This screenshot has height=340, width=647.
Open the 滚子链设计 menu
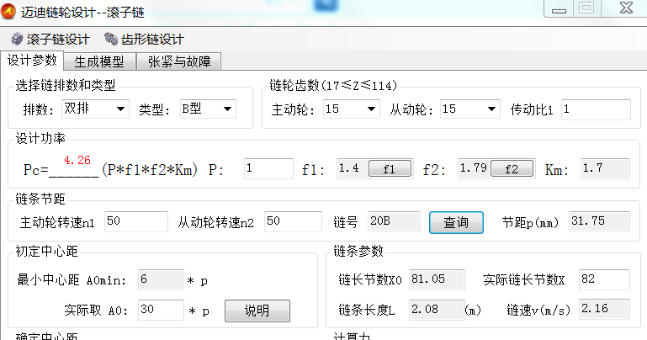click(x=50, y=40)
